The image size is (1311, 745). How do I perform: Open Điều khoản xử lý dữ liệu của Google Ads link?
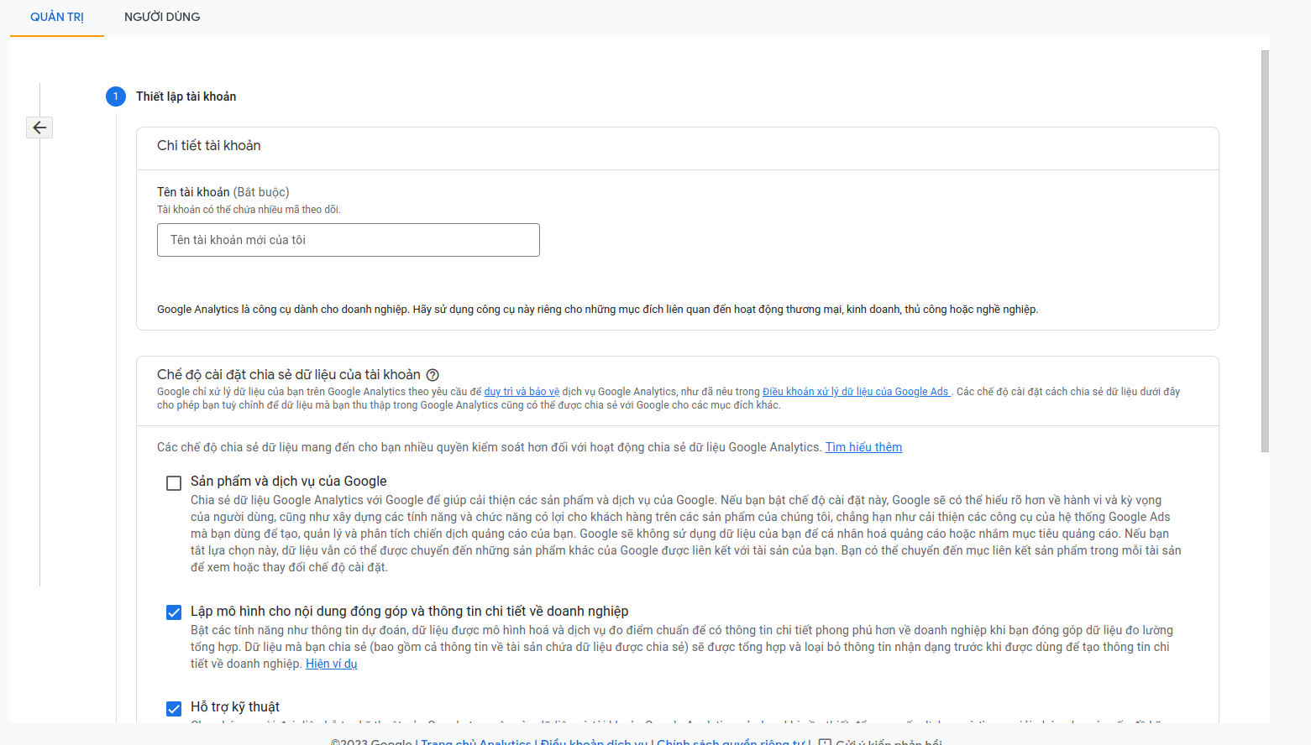(856, 392)
